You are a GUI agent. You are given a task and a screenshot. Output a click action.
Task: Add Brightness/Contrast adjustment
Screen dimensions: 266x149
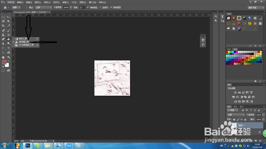(235, 92)
